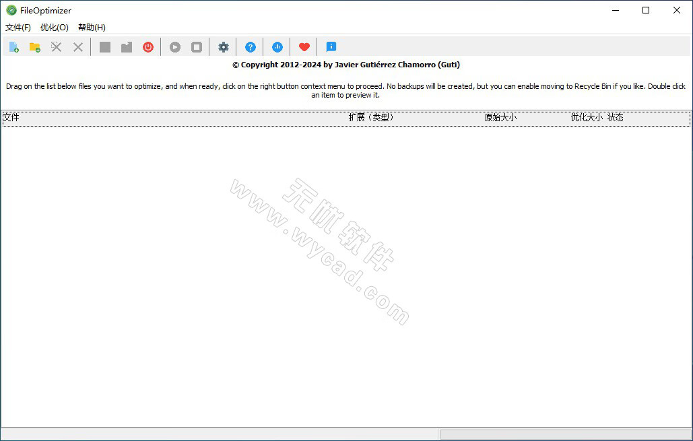
Task: Start optimization with the play icon
Action: click(x=175, y=47)
